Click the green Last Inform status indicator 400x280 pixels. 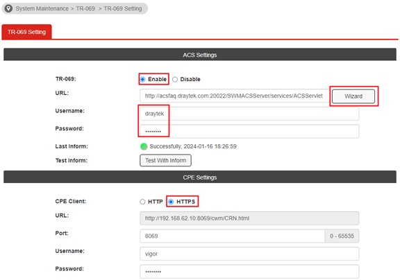[x=144, y=146]
